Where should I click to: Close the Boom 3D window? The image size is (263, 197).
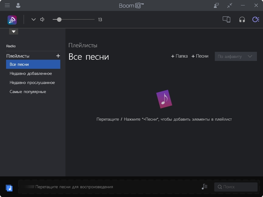tap(256, 5)
